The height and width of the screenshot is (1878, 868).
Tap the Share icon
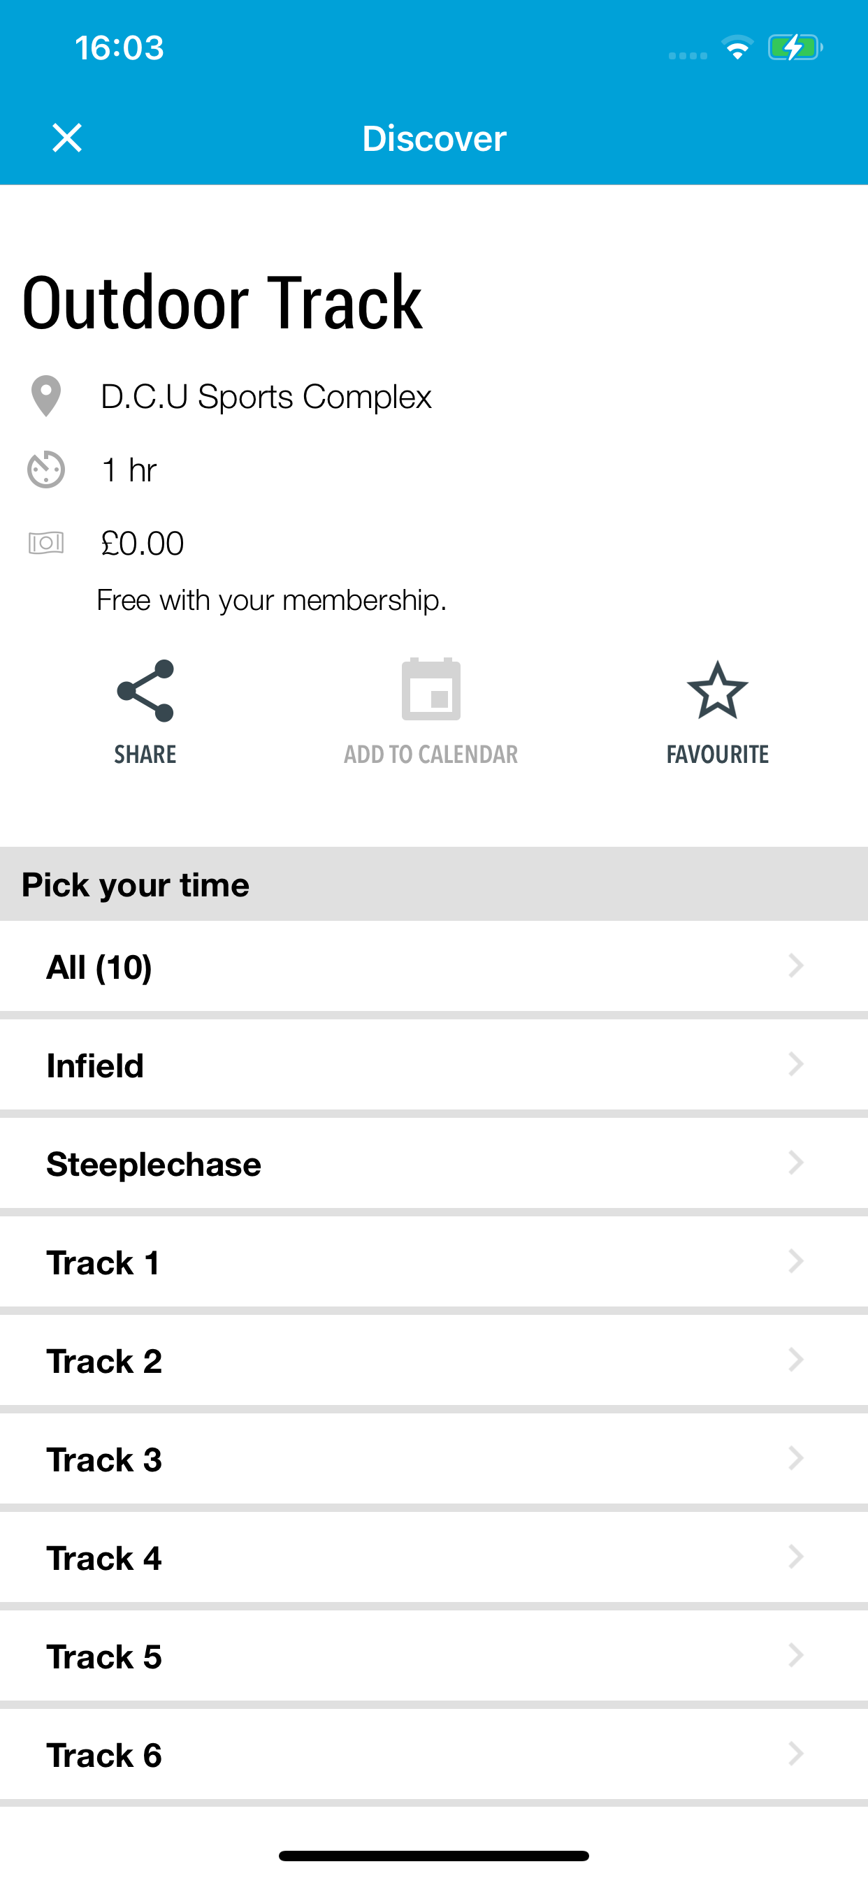click(x=145, y=691)
